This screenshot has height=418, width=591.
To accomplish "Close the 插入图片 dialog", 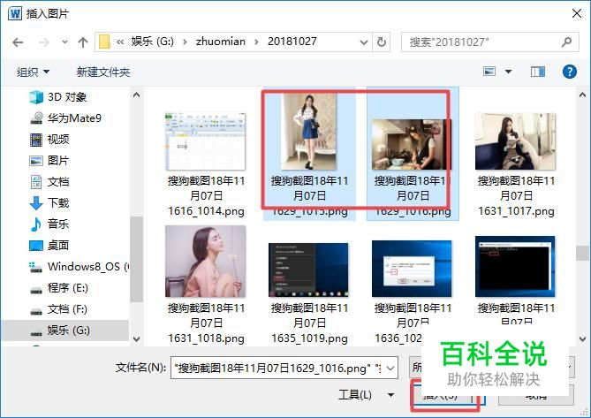I will click(577, 13).
